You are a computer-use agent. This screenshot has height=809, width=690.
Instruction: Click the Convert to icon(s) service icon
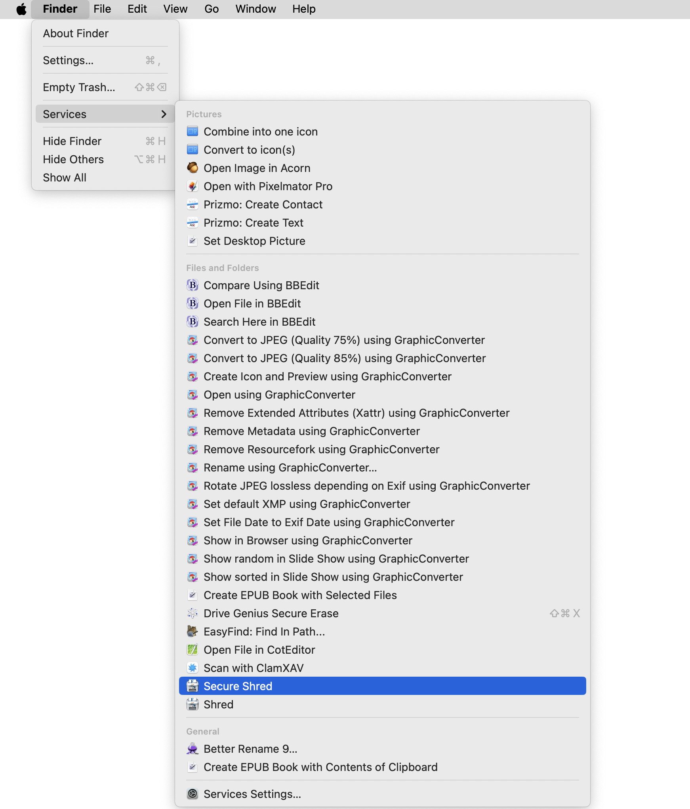coord(193,150)
